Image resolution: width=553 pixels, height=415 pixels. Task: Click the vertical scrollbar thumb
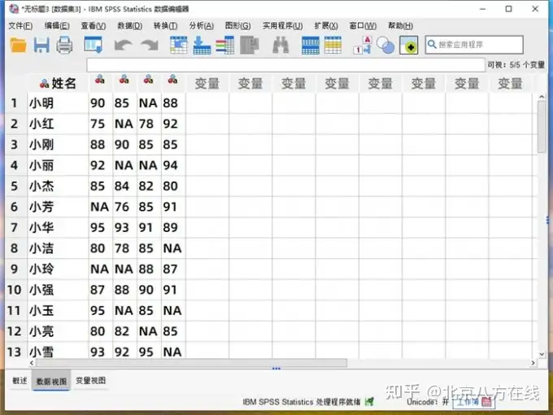pos(542,127)
